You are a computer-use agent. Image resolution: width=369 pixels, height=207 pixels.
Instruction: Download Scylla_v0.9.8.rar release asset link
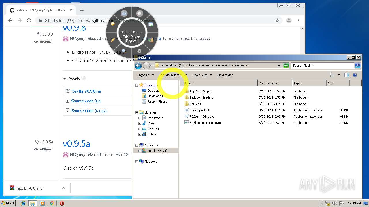pos(87,91)
